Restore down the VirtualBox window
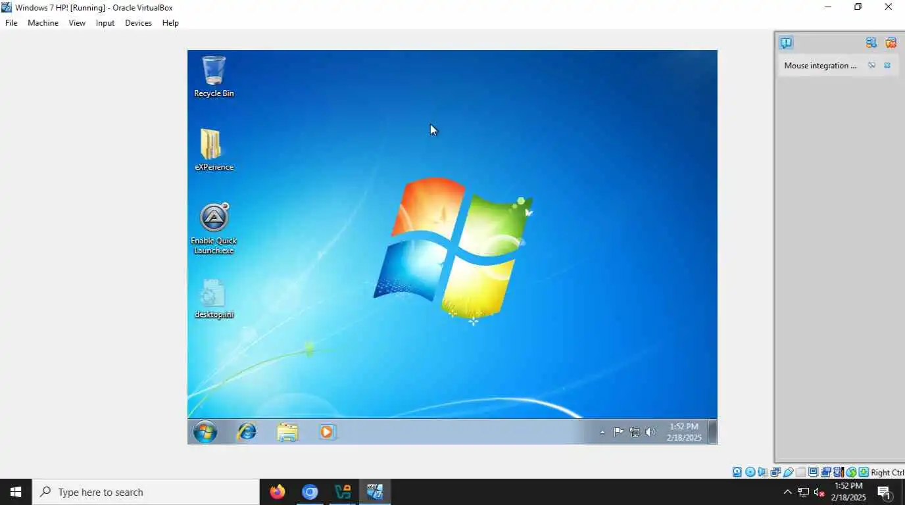The width and height of the screenshot is (905, 505). click(858, 7)
